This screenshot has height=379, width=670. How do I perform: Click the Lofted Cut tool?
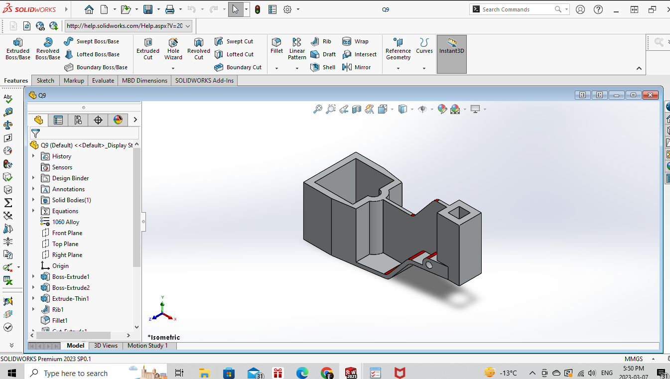[x=235, y=54]
